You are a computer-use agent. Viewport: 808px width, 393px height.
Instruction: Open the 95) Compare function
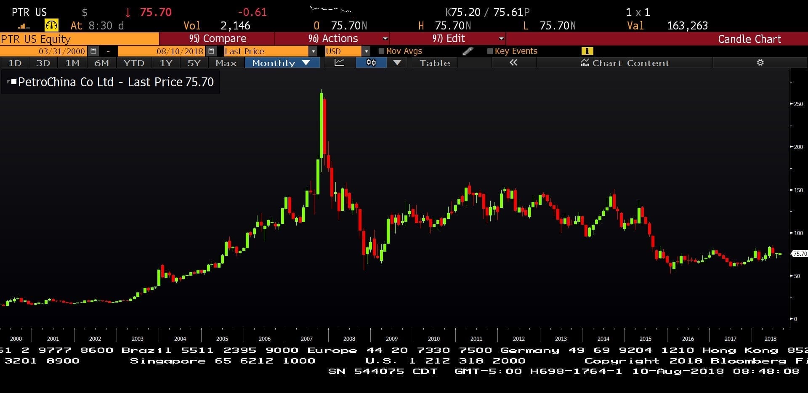click(x=217, y=39)
